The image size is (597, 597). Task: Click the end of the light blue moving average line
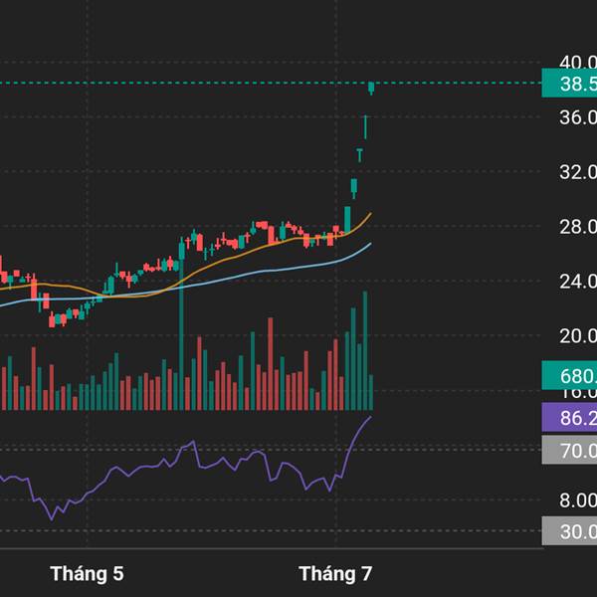(371, 244)
